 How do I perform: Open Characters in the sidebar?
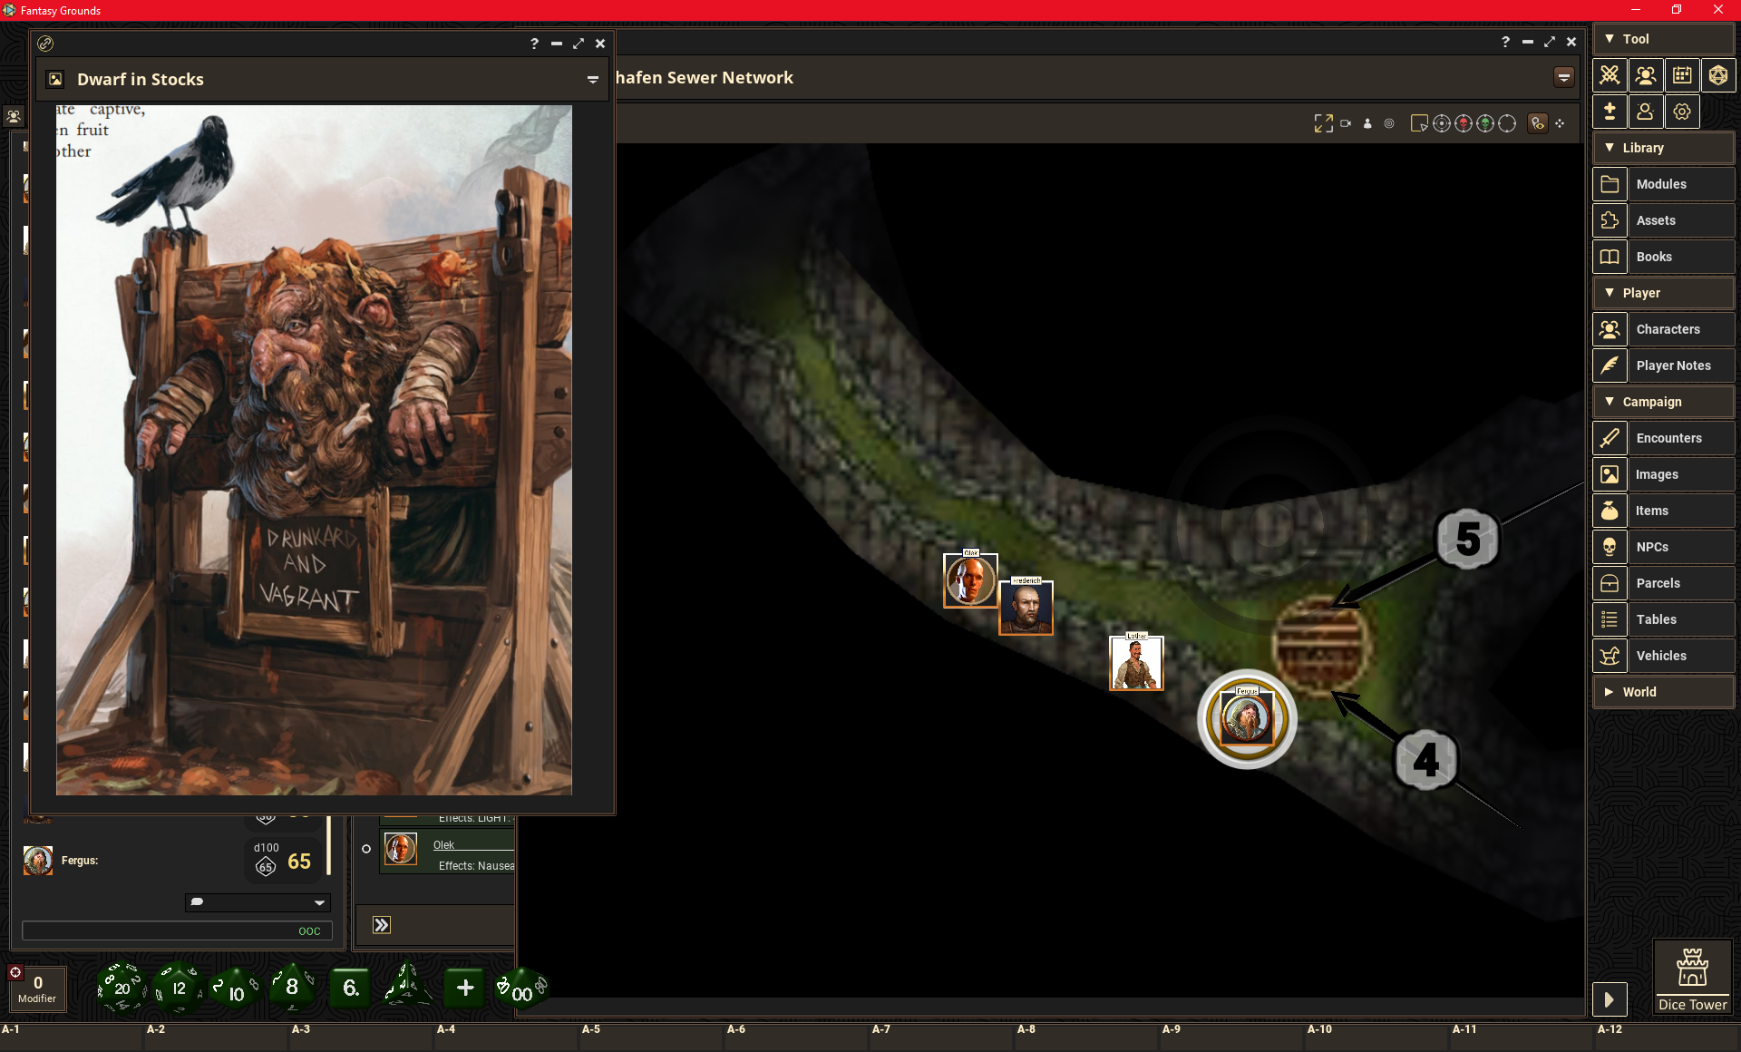[x=1663, y=329]
